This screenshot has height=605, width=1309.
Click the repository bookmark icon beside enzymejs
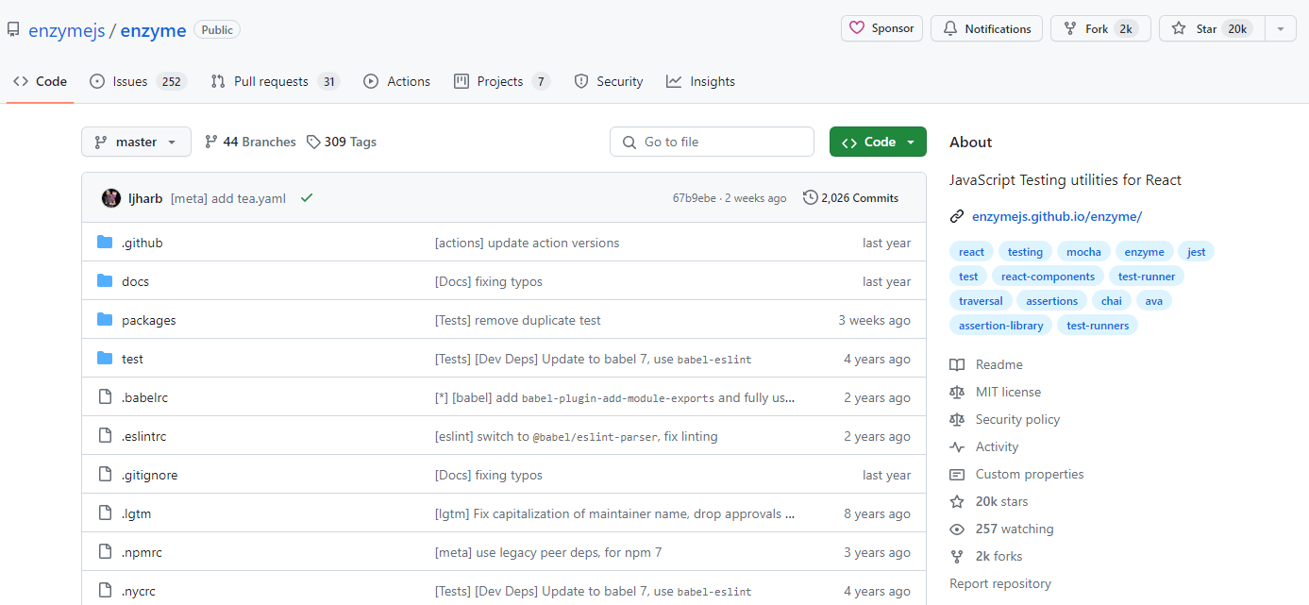13,28
